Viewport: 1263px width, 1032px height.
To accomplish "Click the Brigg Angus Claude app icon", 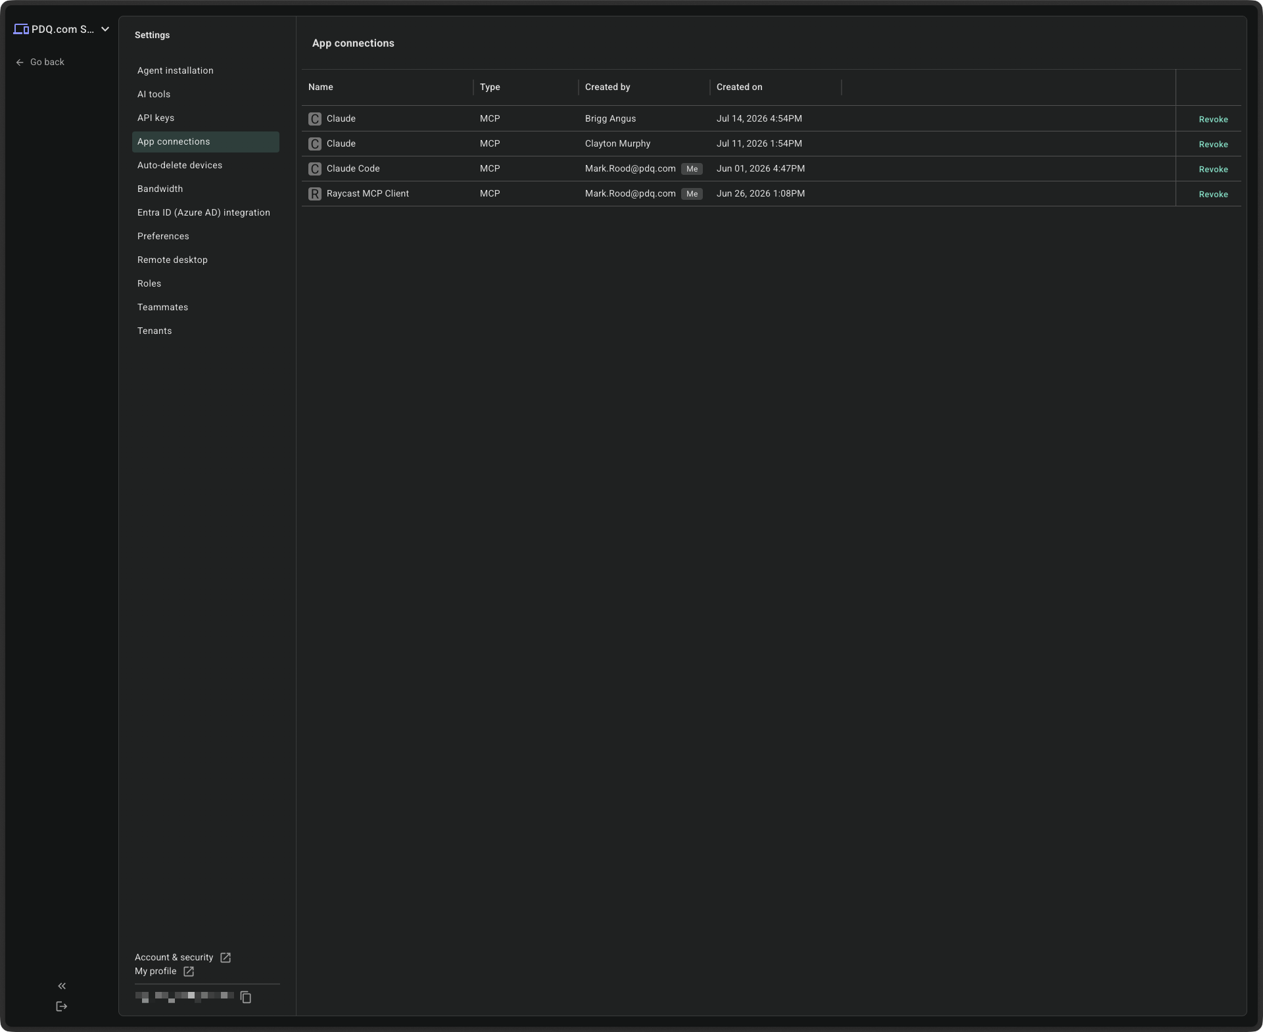I will click(315, 119).
